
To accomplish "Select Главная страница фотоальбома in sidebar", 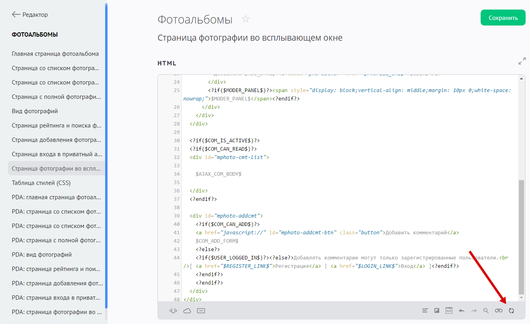I will 55,54.
